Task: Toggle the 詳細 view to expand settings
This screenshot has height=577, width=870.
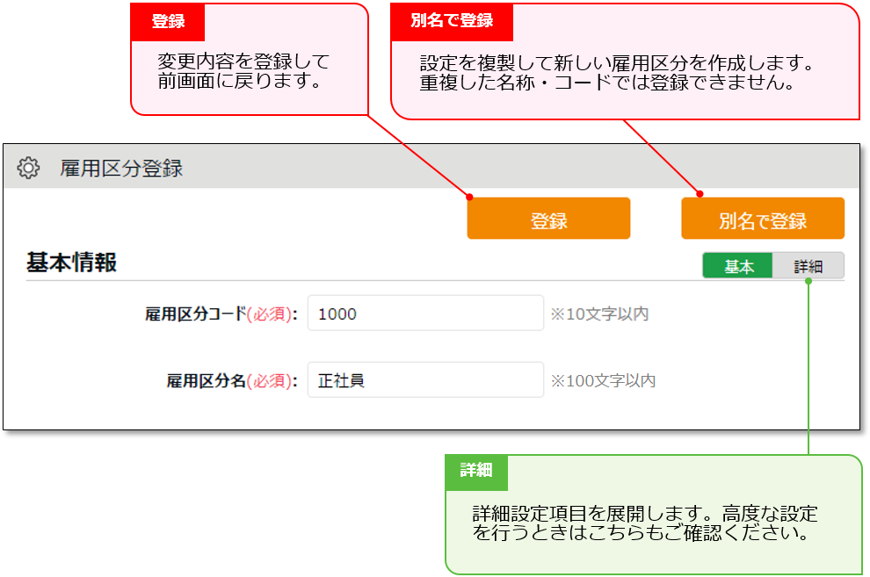Action: [808, 267]
